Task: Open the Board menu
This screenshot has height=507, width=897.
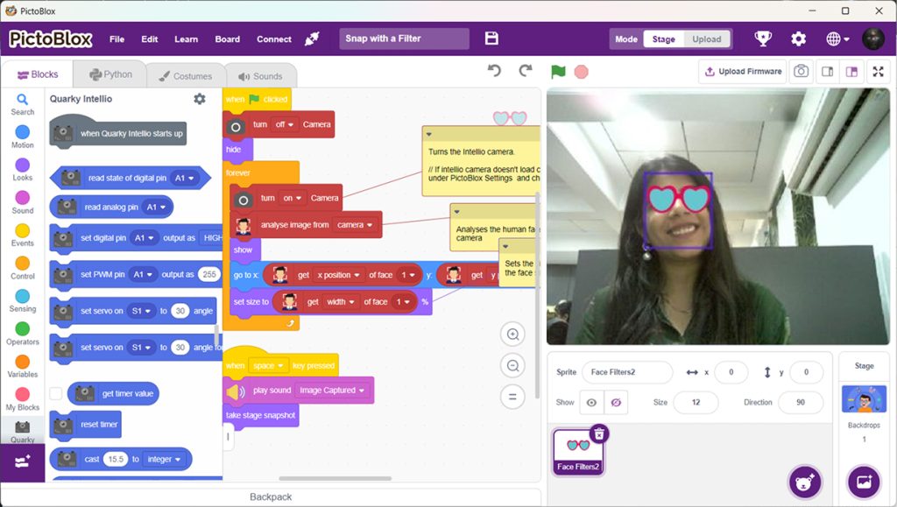Action: coord(227,39)
